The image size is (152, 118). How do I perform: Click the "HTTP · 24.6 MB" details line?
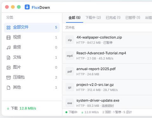click(88, 74)
